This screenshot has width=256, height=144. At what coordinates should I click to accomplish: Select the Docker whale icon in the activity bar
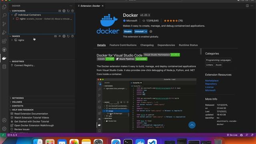coord(4,58)
